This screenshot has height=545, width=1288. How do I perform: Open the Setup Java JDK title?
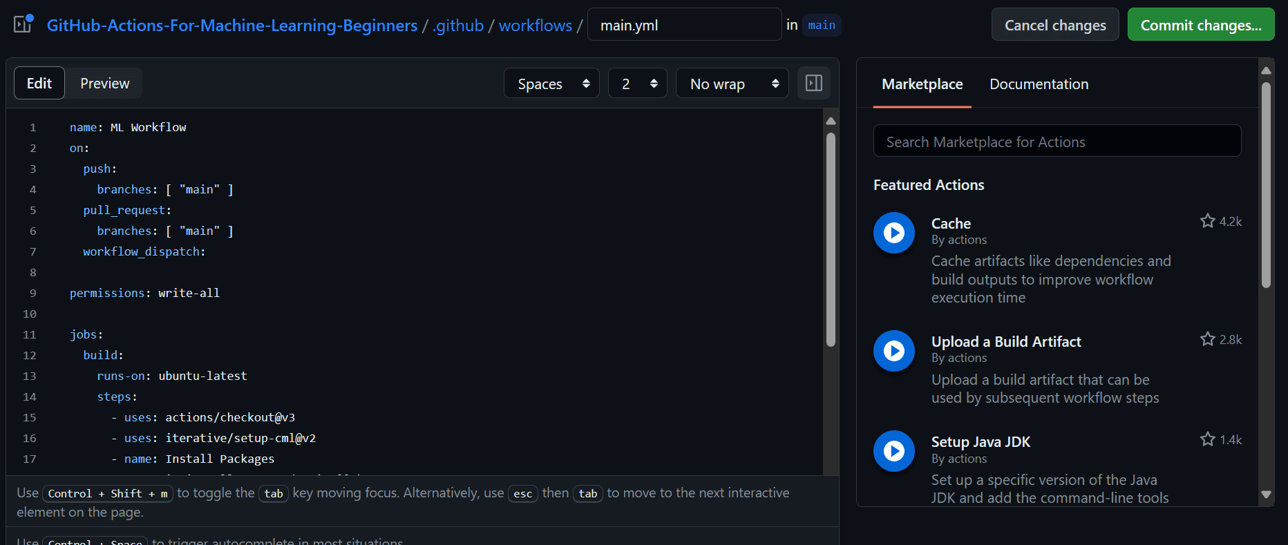[x=981, y=442]
